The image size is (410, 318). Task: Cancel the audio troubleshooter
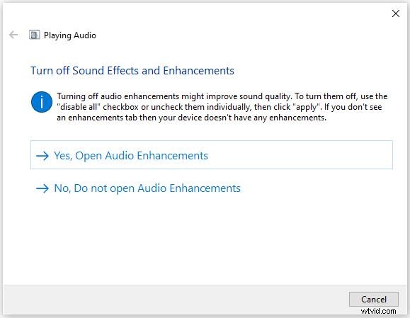(x=374, y=299)
